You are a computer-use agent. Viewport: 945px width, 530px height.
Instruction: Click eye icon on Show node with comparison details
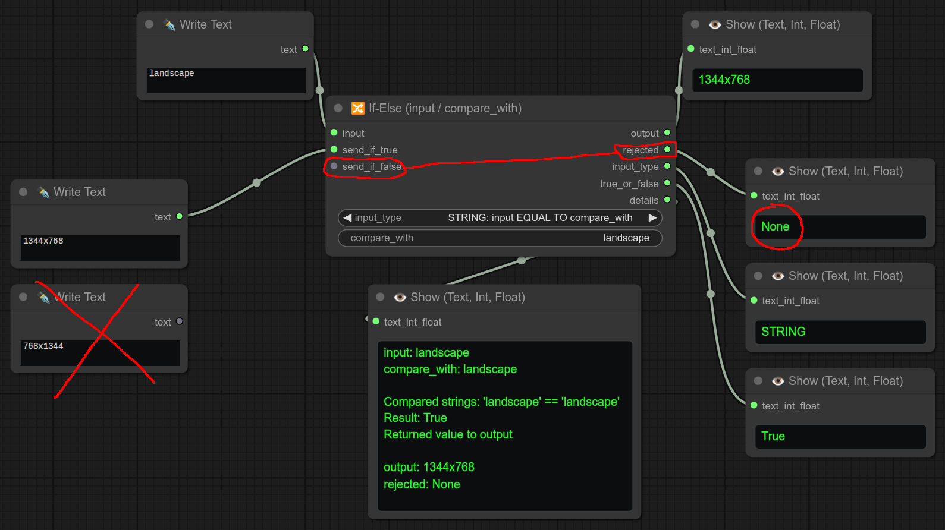400,297
